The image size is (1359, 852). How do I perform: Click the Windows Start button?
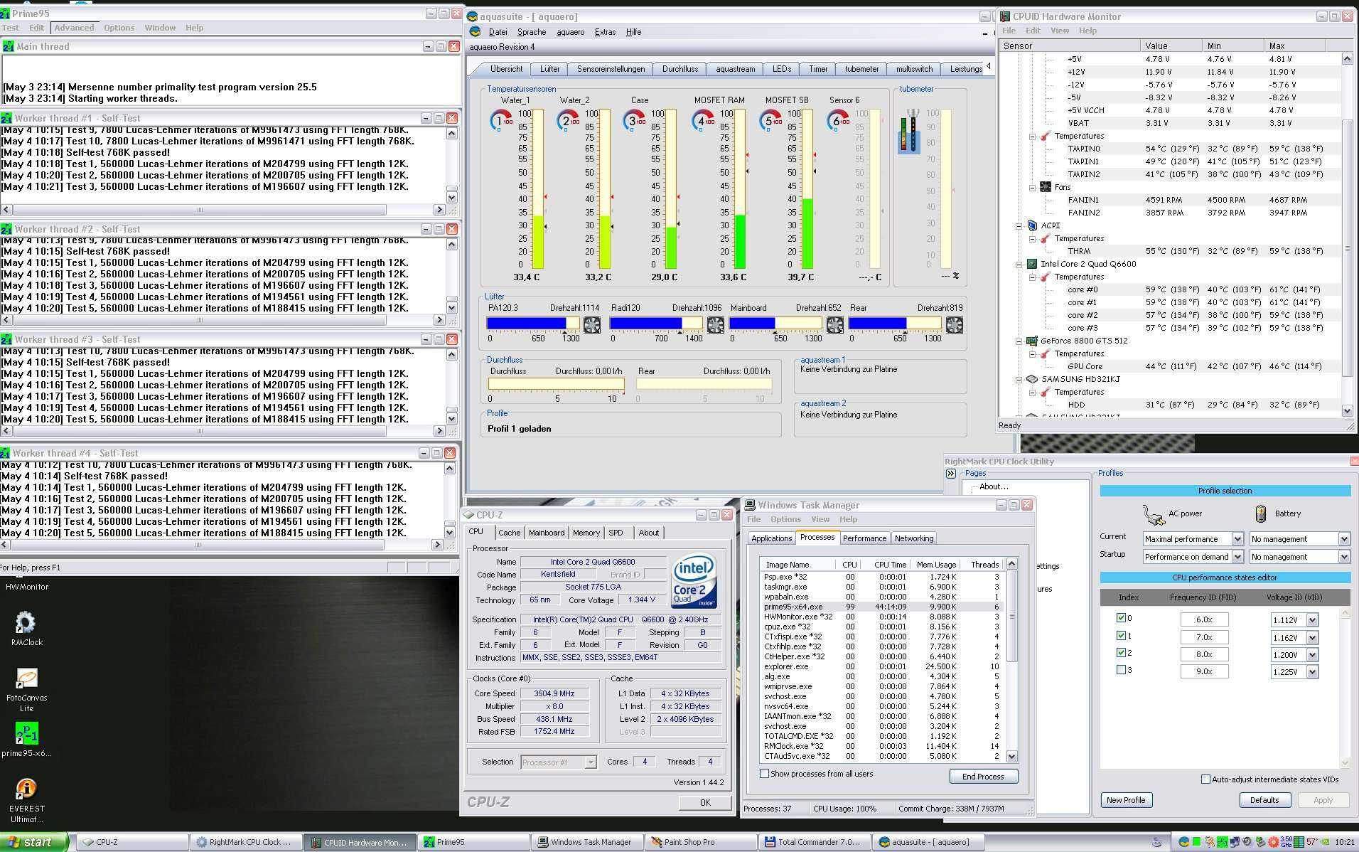coord(34,842)
